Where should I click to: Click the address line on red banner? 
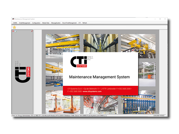[x=99, y=89]
